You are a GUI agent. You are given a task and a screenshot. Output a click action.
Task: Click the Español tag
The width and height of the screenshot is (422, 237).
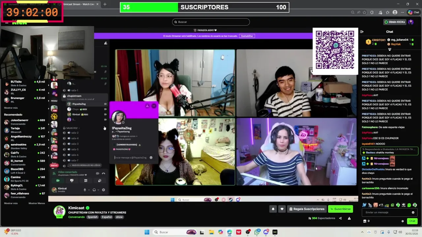pyautogui.click(x=107, y=217)
